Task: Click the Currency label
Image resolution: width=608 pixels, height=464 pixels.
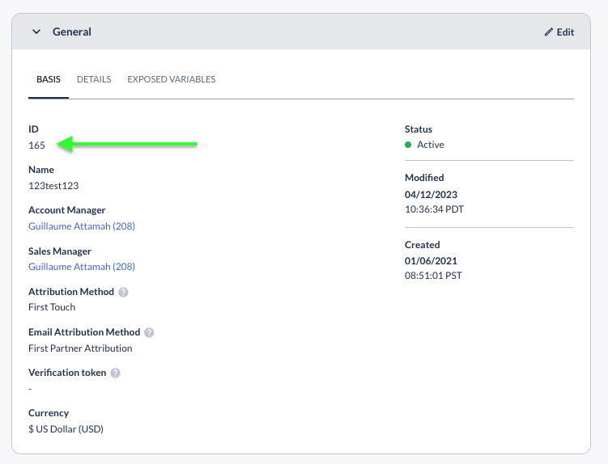Action: [49, 413]
